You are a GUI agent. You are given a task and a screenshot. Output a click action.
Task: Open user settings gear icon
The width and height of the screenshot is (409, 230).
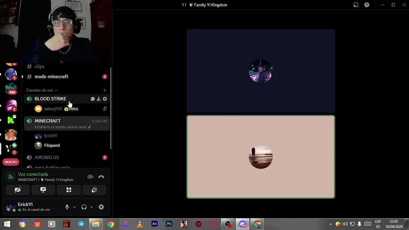coord(101,207)
